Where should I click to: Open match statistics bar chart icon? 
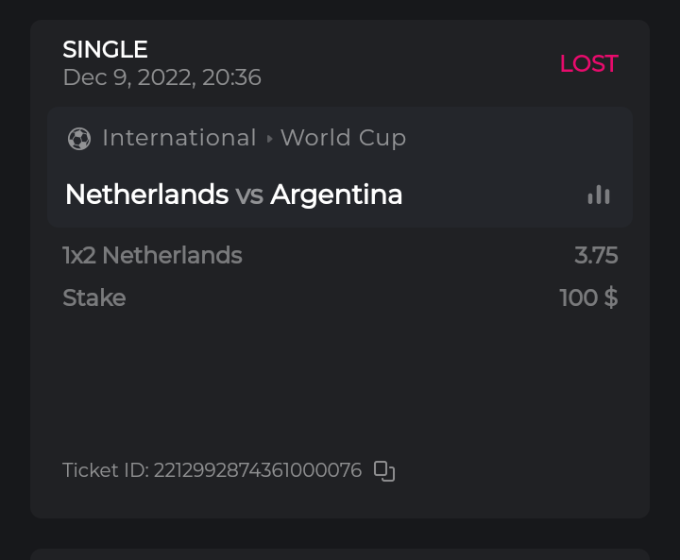(x=598, y=195)
